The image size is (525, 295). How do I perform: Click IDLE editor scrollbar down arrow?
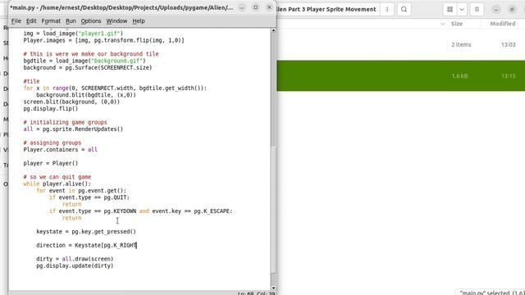click(x=273, y=288)
